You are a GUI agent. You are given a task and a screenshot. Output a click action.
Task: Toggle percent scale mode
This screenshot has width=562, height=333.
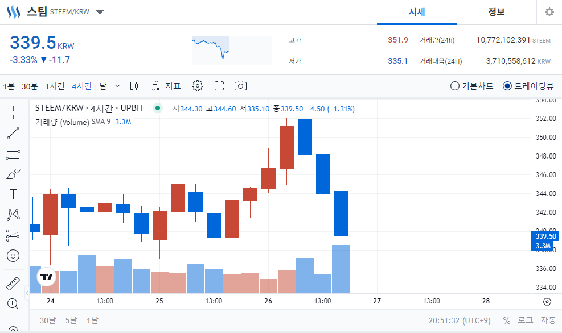[506, 320]
